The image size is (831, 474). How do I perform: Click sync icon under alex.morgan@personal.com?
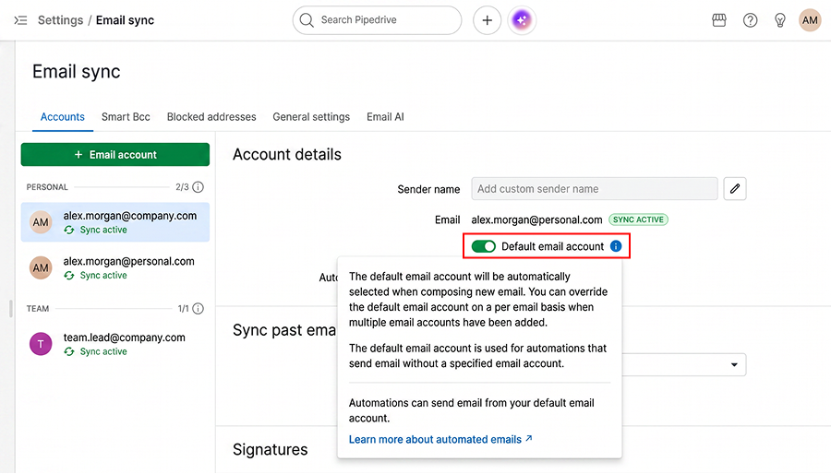(x=69, y=275)
